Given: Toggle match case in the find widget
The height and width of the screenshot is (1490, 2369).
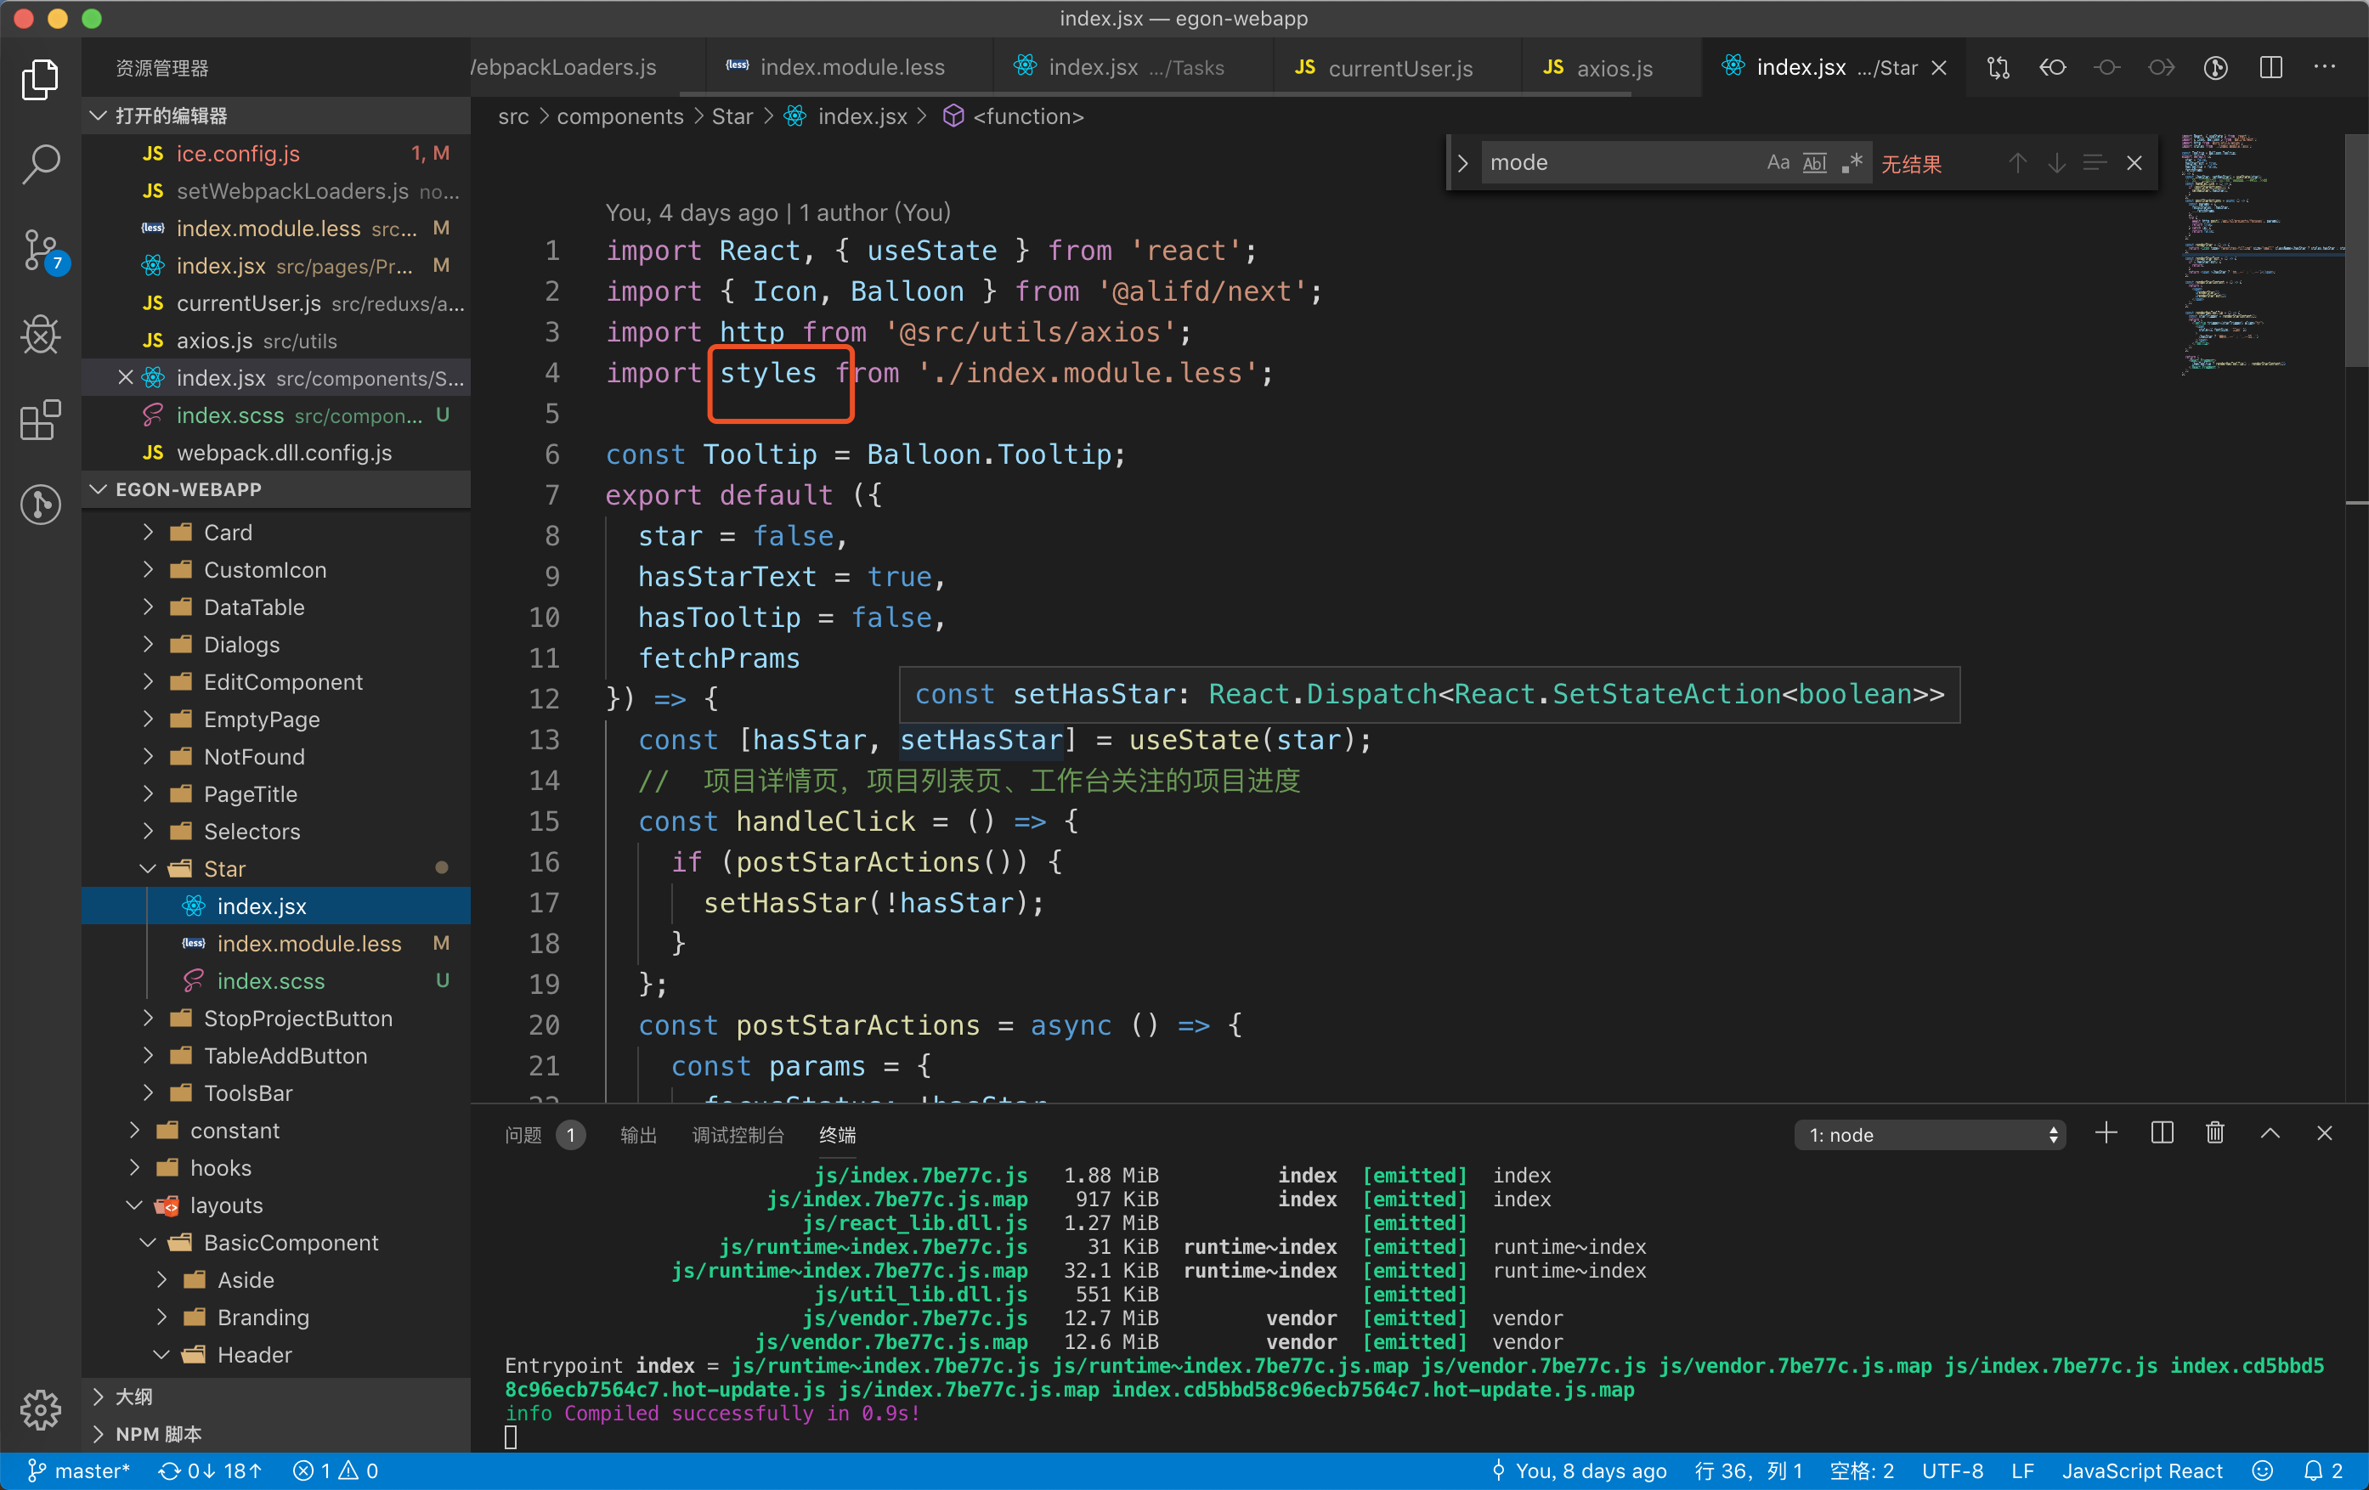Looking at the screenshot, I should click(x=1777, y=162).
